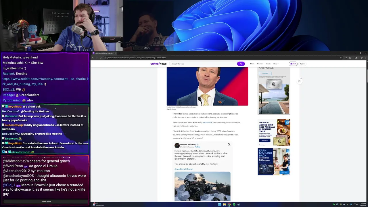
Task: Close the sidebar ad with X
Action: click(299, 81)
